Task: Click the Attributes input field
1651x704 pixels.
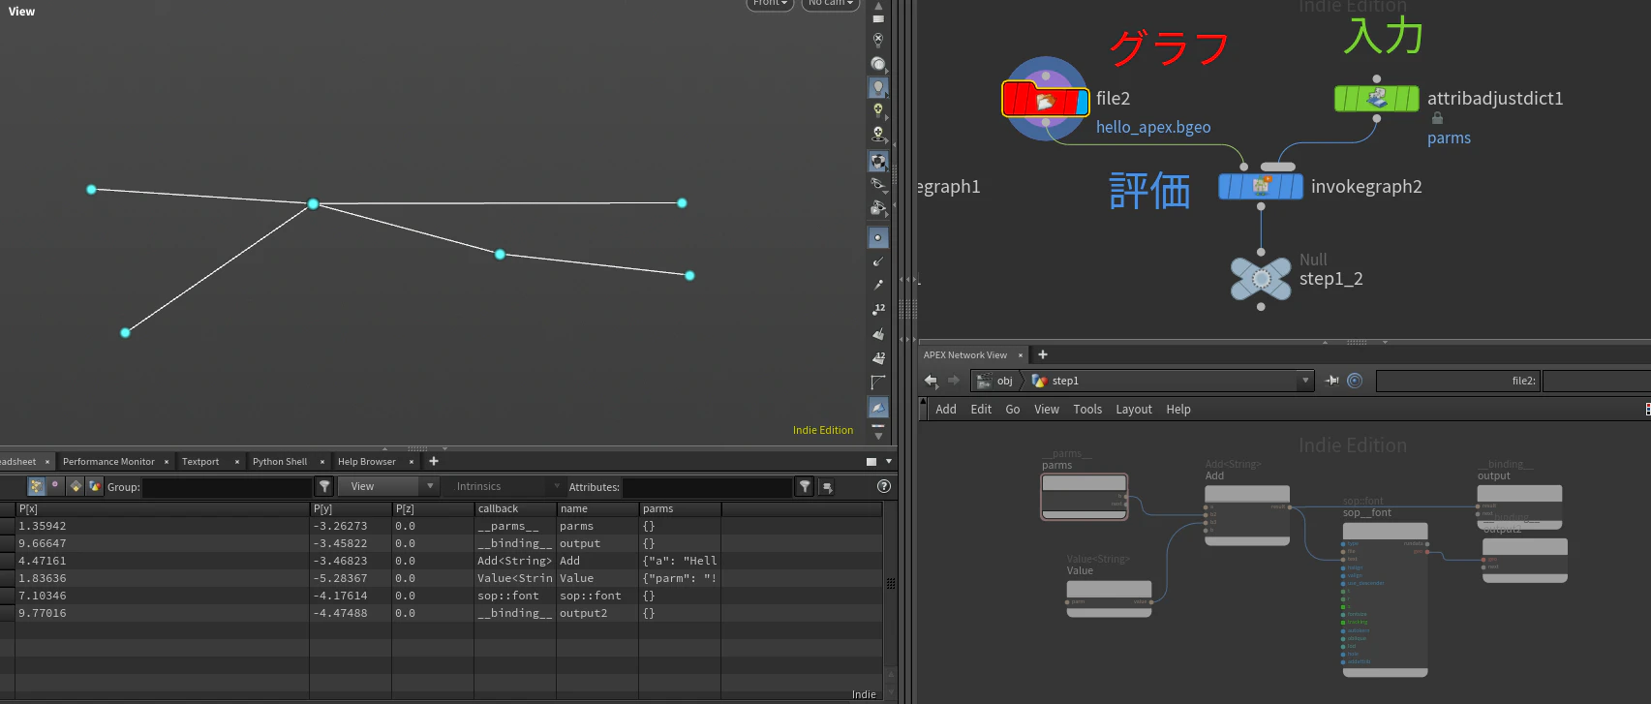Action: pyautogui.click(x=706, y=487)
